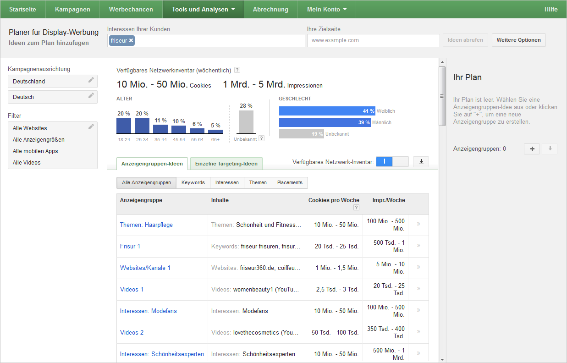The height and width of the screenshot is (363, 567).
Task: Focus the Interessen Ihrer Kunden field
Action: [x=206, y=40]
